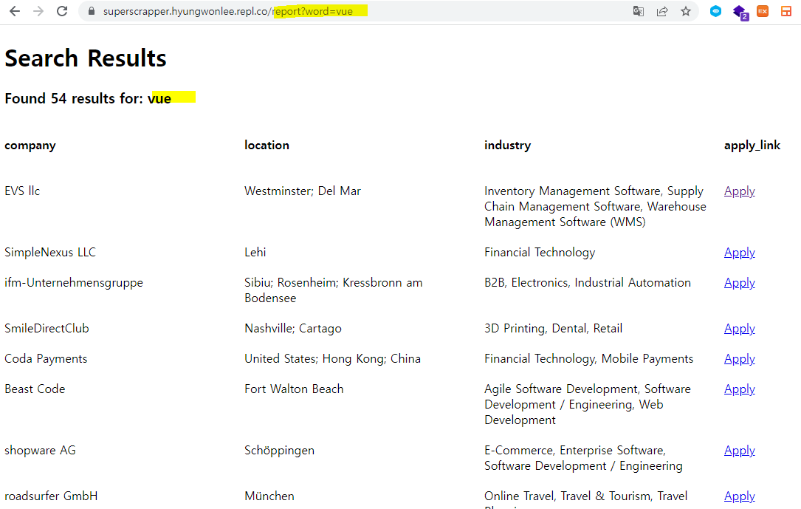This screenshot has height=509, width=801.
Task: Open Apply link for Coda Payments
Action: pyautogui.click(x=739, y=359)
